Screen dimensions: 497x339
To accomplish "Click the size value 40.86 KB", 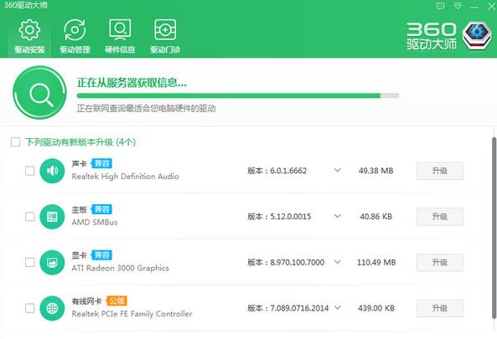I will point(376,217).
